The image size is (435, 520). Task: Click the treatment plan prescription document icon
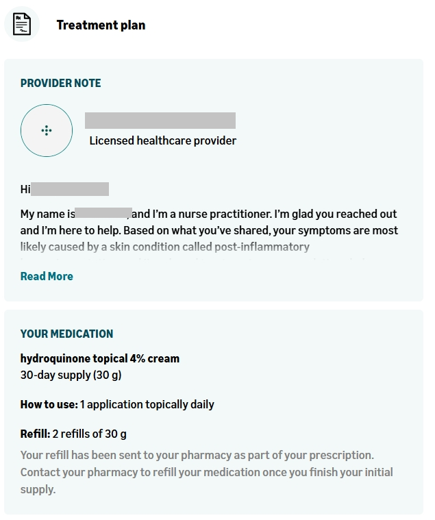[x=23, y=25]
